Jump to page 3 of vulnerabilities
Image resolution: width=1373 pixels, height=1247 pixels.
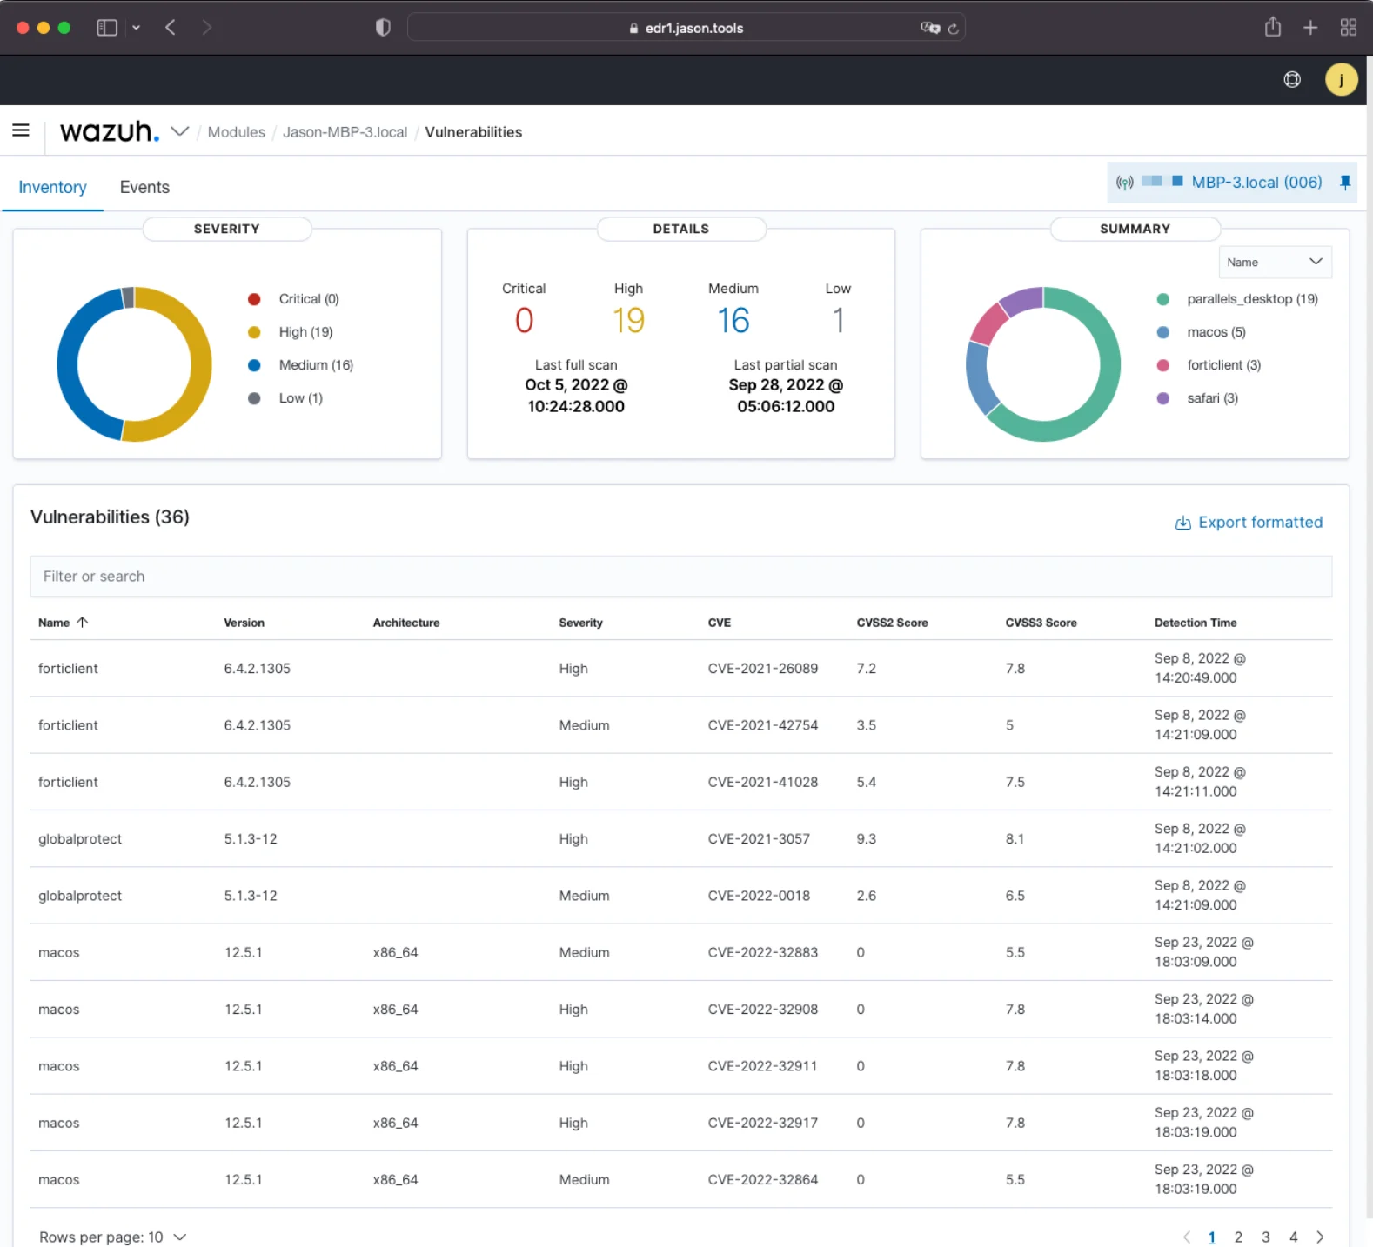click(x=1266, y=1237)
